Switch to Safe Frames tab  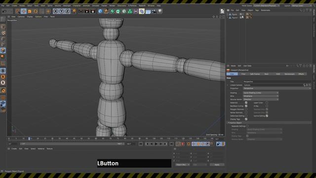click(255, 74)
